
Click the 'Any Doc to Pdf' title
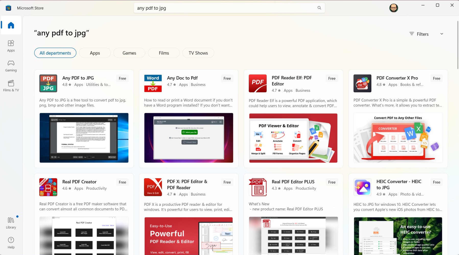(x=182, y=78)
